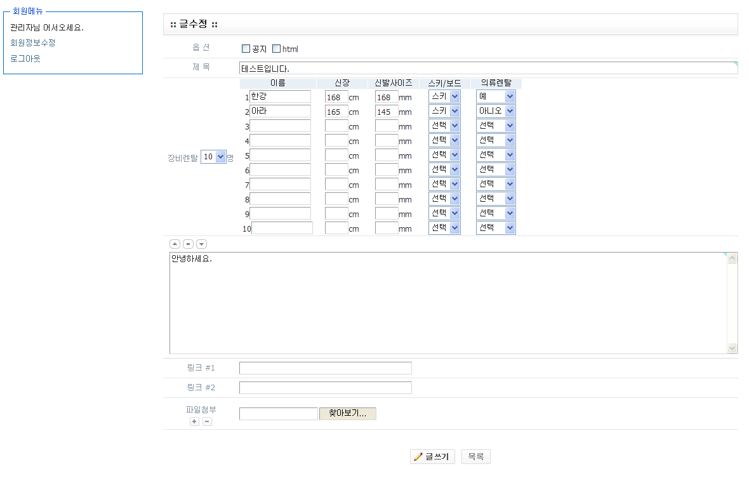The width and height of the screenshot is (749, 483).
Task: Click the middle reset-size icon above the textarea
Action: (188, 244)
